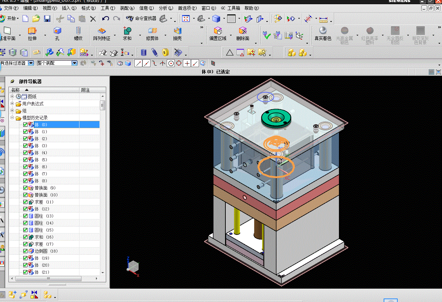Save the part with the floppy disk icon
This screenshot has width=442, height=302.
tap(47, 19)
